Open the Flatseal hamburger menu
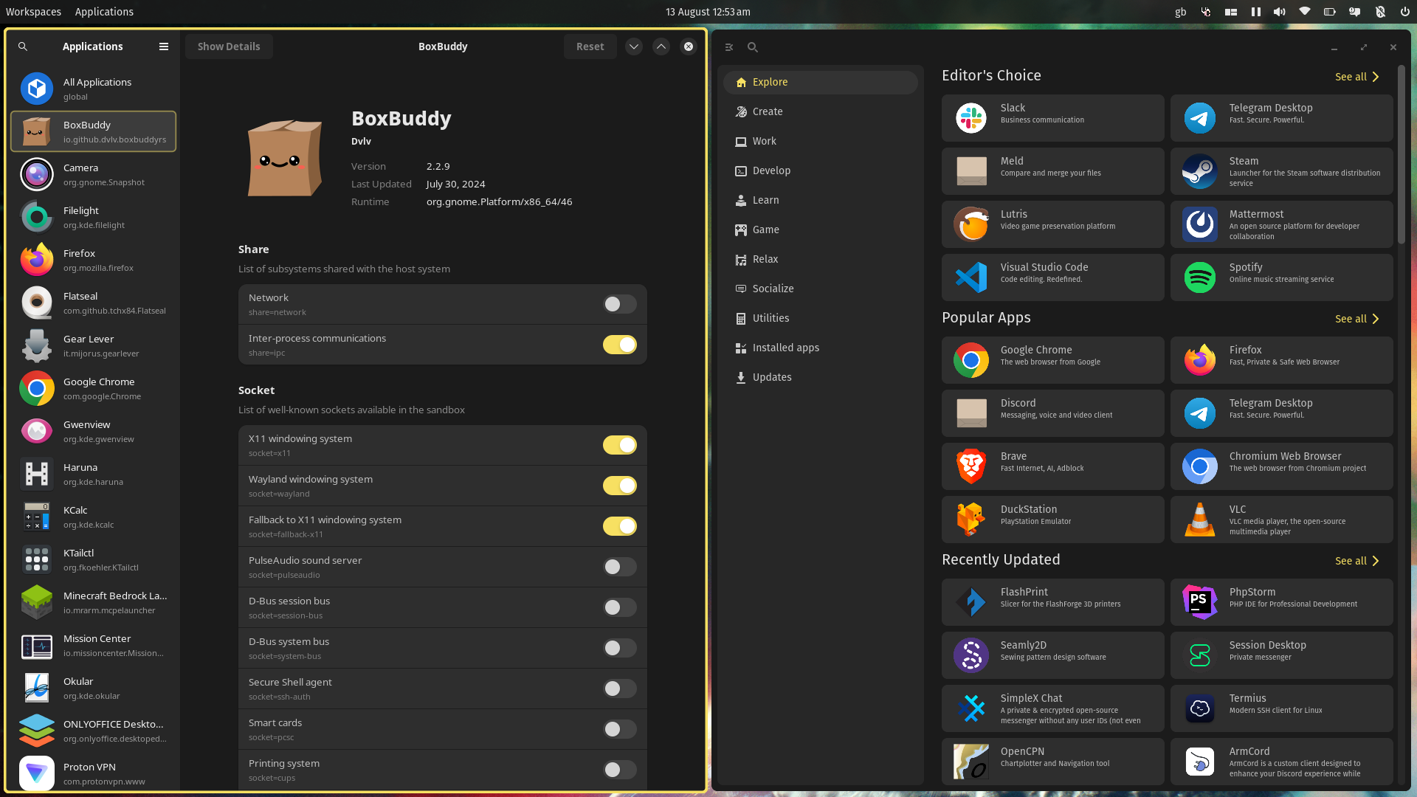Screen dimensions: 1417x797 pos(164,46)
